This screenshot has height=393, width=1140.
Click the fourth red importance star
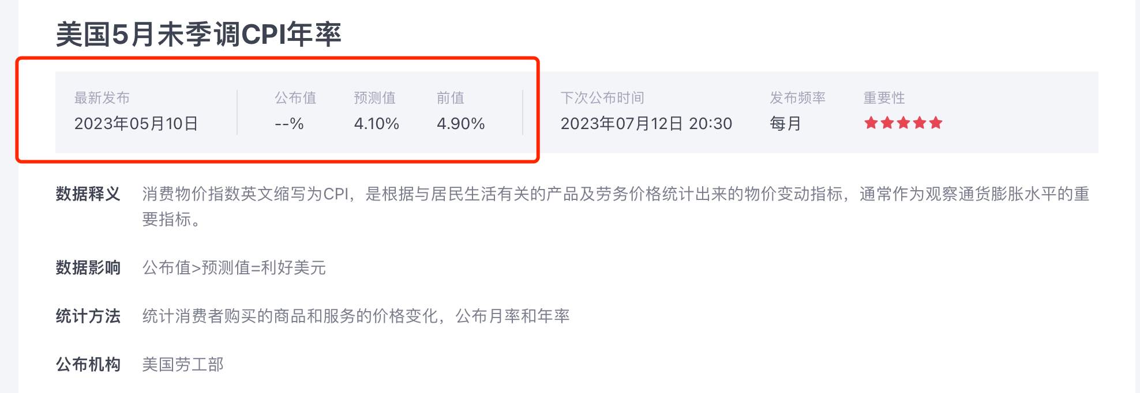tap(920, 123)
